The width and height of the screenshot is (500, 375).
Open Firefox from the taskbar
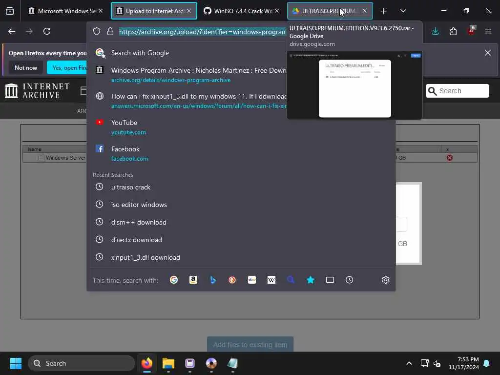click(147, 363)
